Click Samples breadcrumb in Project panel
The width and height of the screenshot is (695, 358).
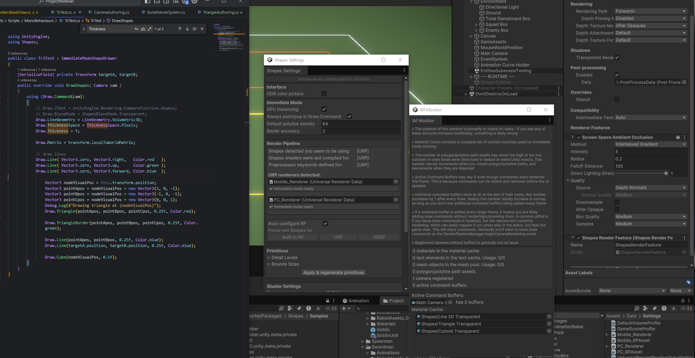[319, 316]
